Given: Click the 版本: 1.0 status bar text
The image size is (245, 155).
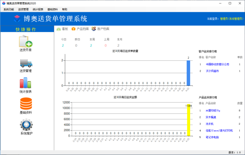Looking at the screenshot, I should pyautogui.click(x=235, y=153).
